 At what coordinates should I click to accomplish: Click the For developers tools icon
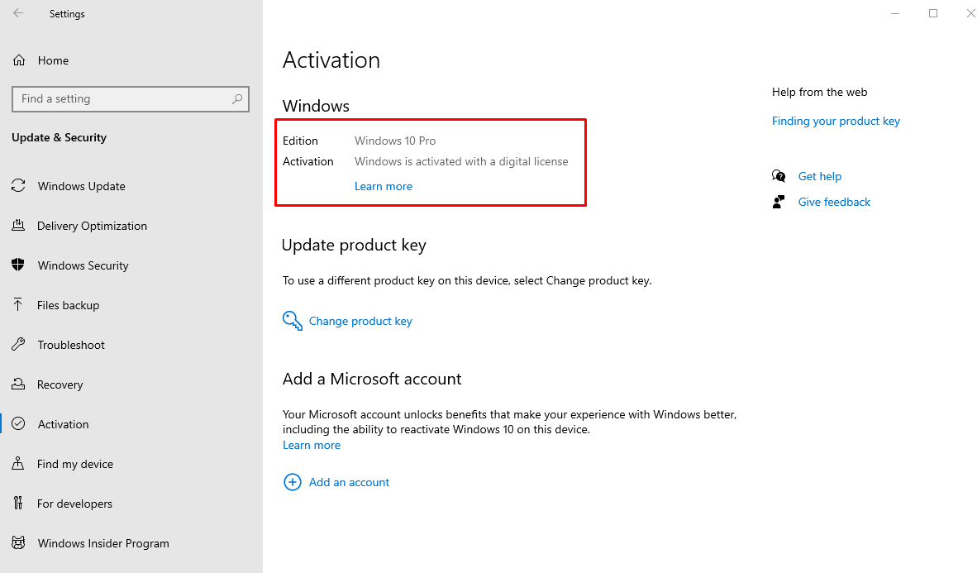(x=19, y=504)
